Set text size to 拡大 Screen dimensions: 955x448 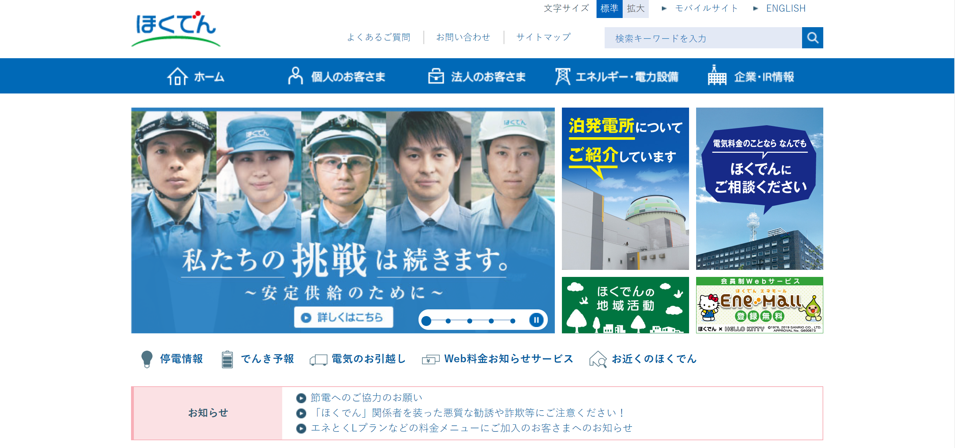[635, 8]
